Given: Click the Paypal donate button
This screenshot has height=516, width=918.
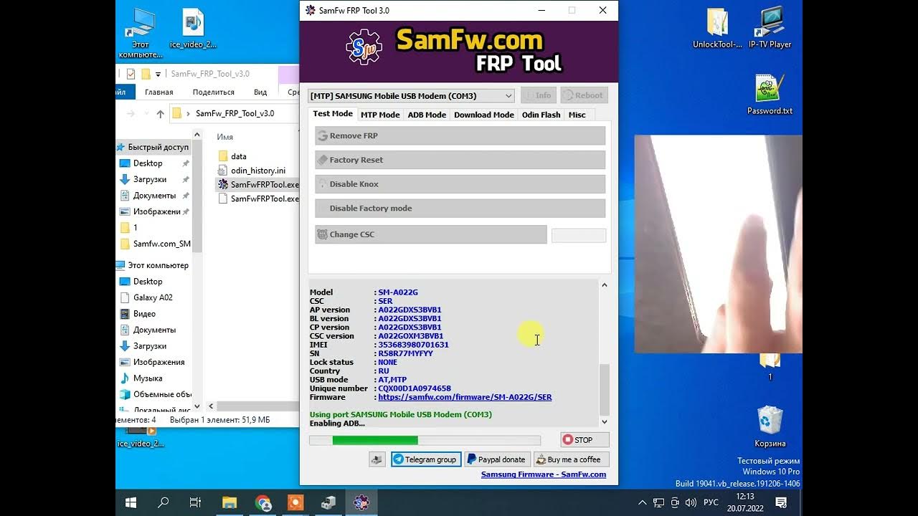Looking at the screenshot, I should point(496,459).
